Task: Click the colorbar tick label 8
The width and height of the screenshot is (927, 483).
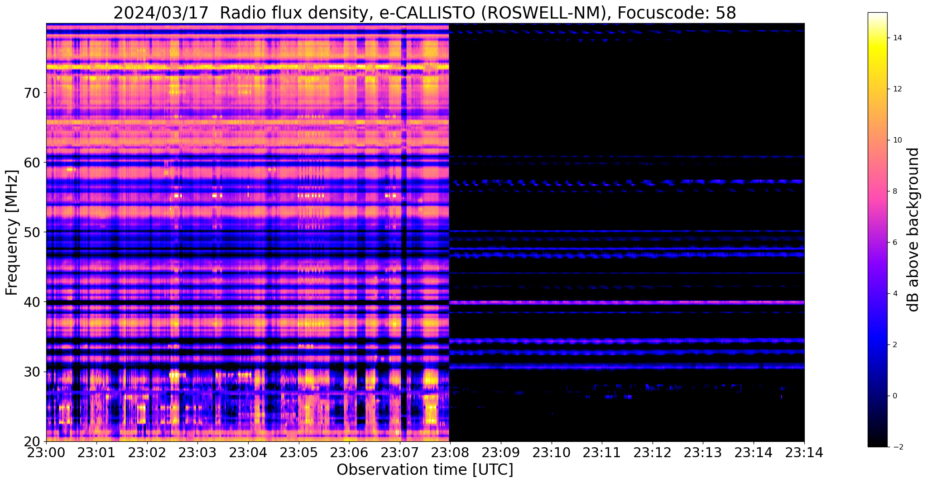Action: point(894,191)
